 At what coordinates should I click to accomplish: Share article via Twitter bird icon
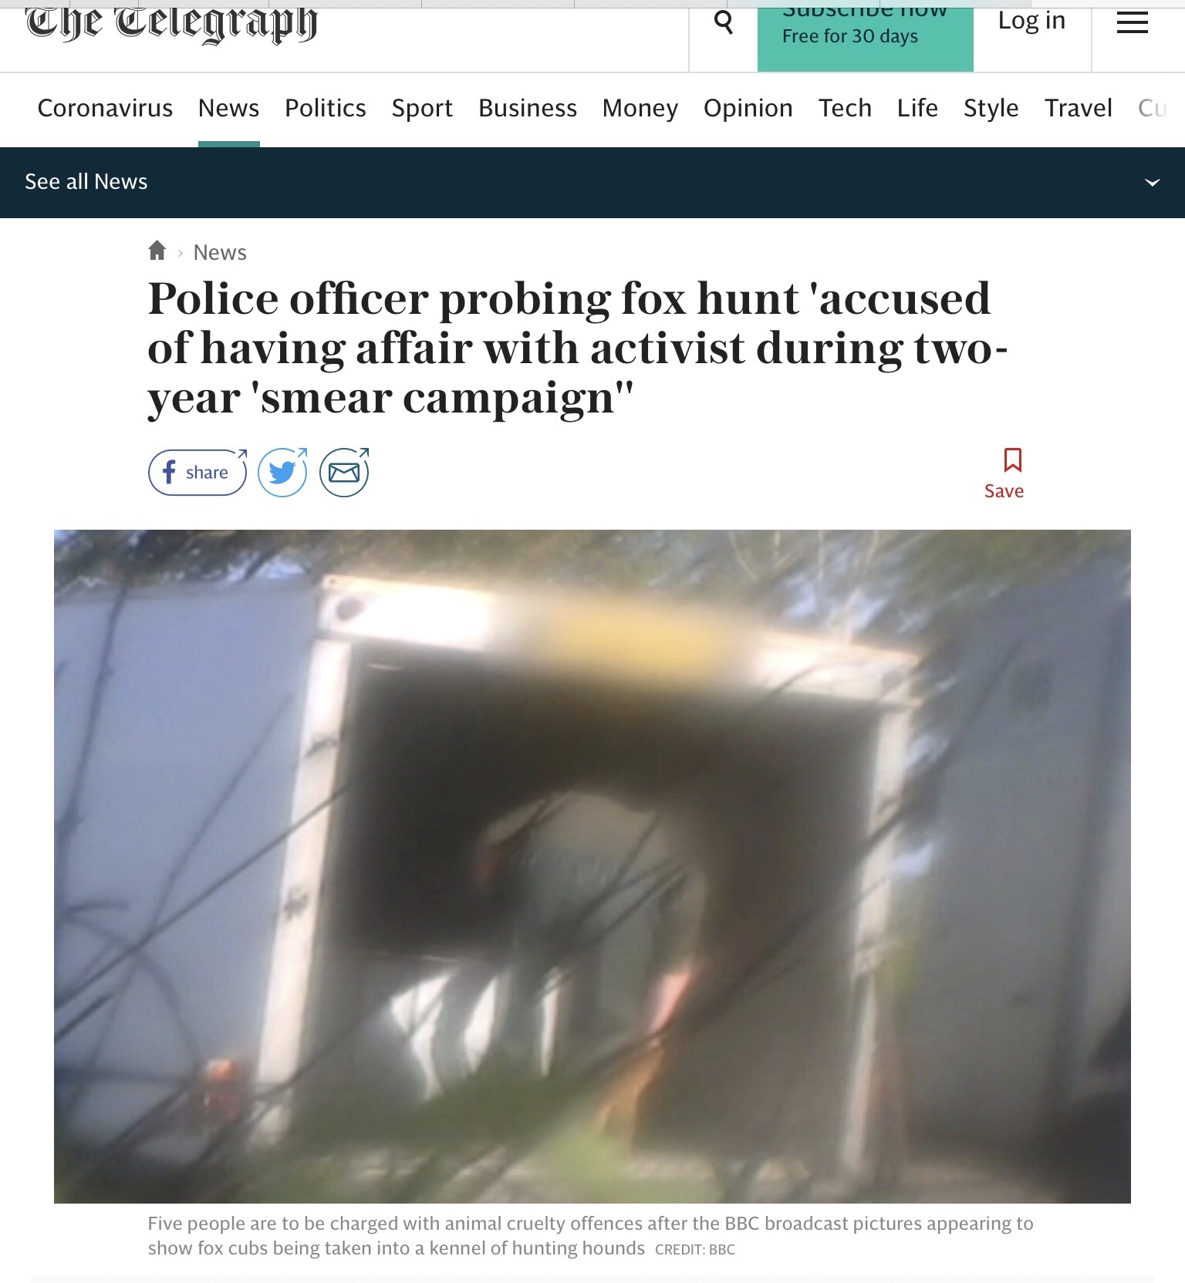[282, 472]
